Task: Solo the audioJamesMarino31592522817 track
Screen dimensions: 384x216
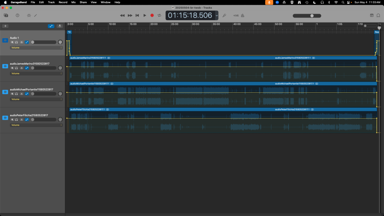Action: click(17, 68)
